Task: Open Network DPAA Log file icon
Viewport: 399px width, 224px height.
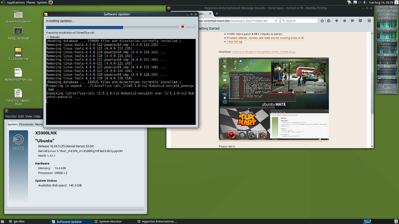Action: [18, 75]
